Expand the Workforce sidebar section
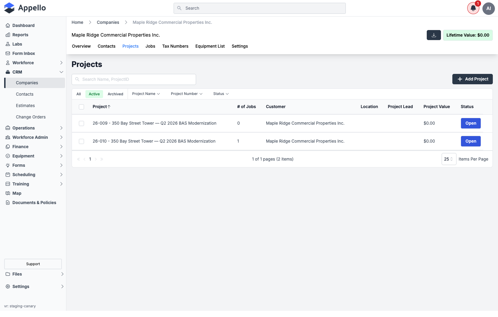The image size is (498, 317). 61,63
